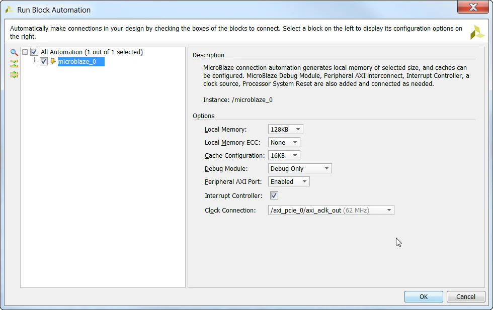
Task: Uncheck the microblaze_0 checkbox
Action: pyautogui.click(x=43, y=61)
